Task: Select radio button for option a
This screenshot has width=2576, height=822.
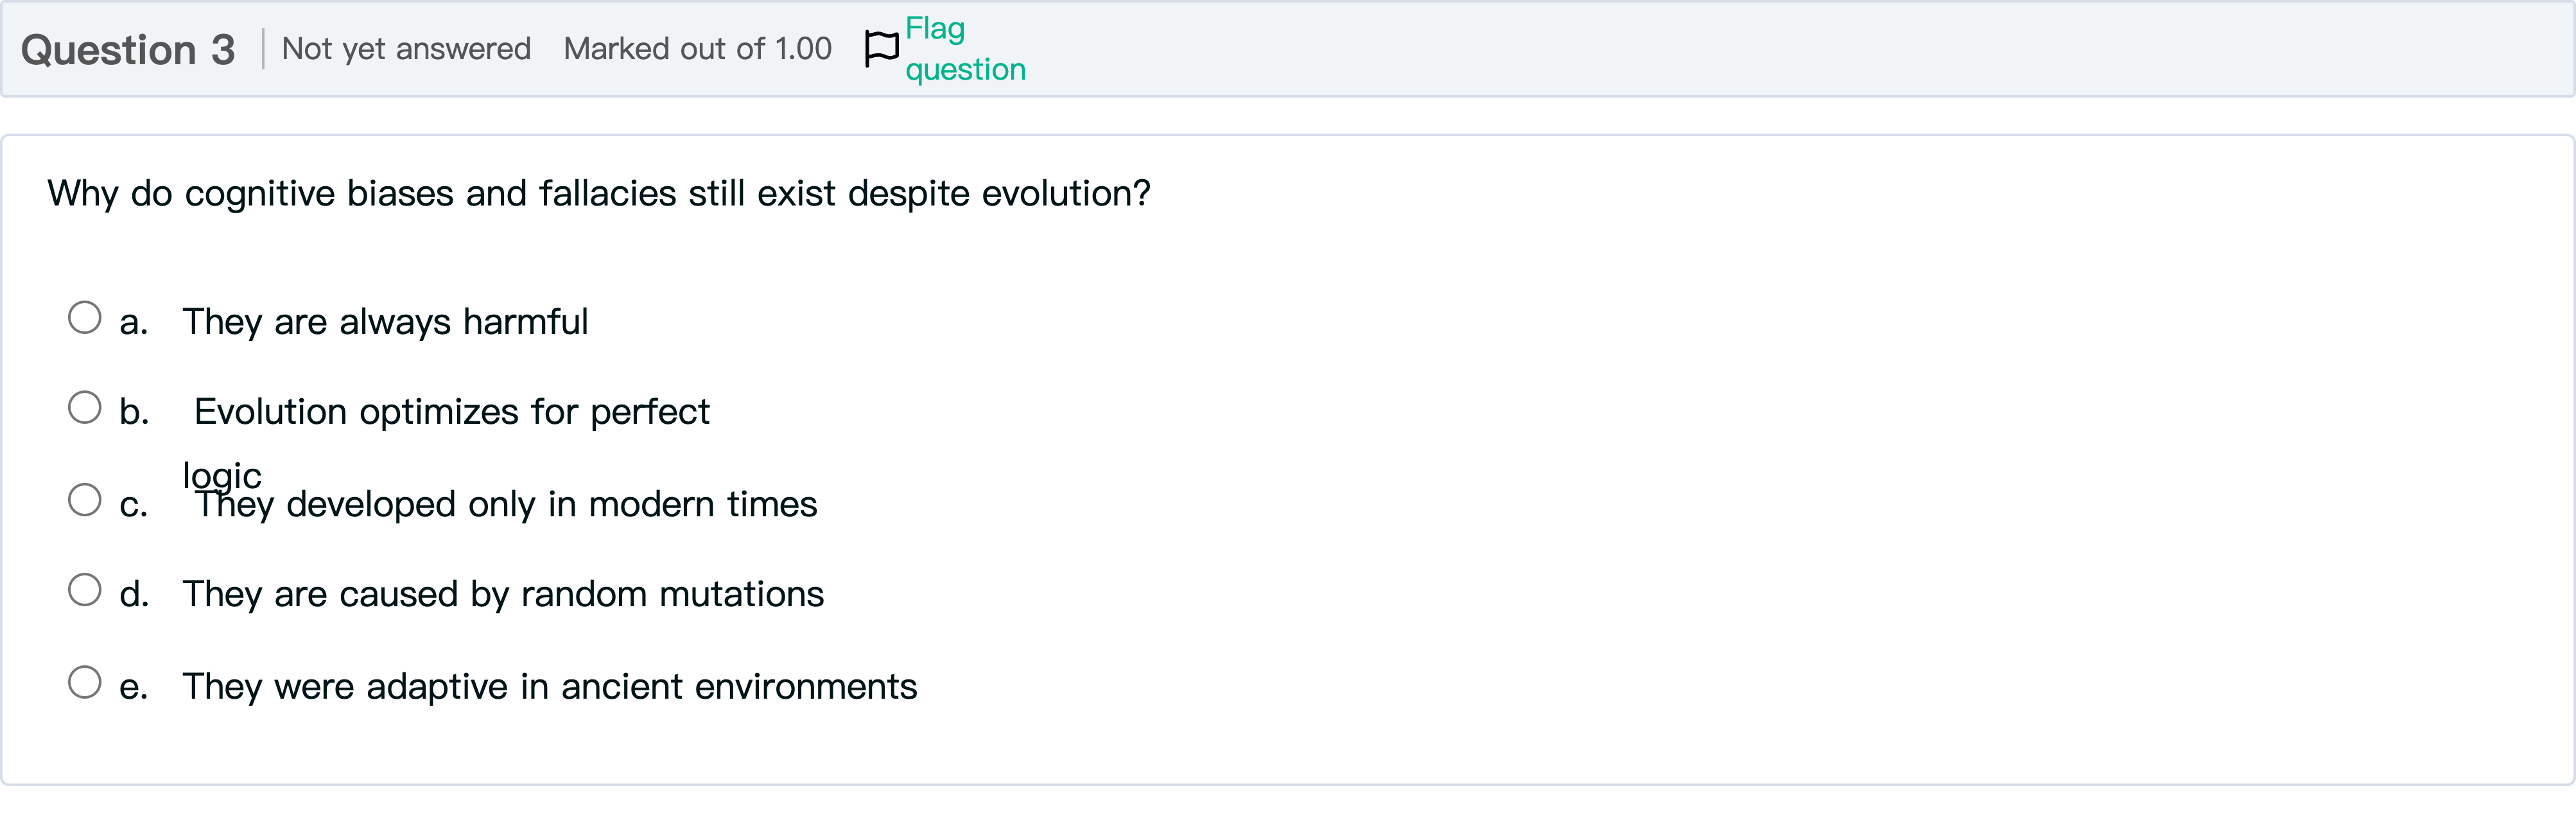Action: [85, 318]
